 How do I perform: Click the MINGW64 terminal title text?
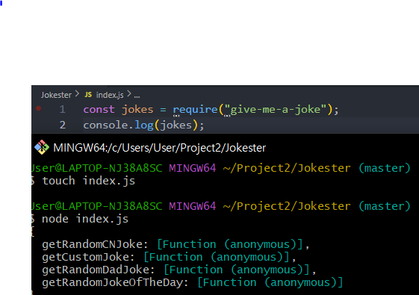160,148
